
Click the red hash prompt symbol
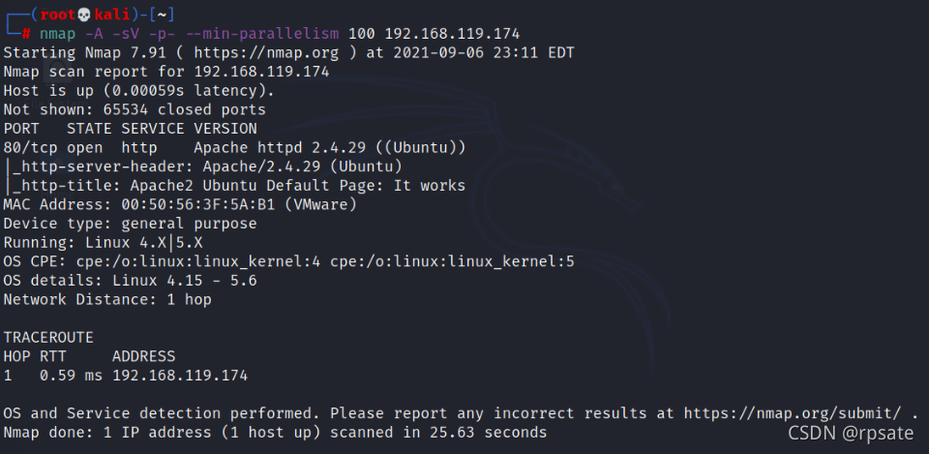click(x=26, y=34)
